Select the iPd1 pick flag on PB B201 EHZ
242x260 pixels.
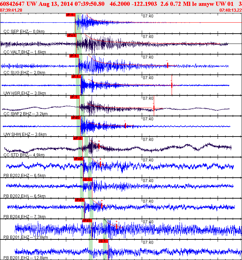(x=87, y=220)
